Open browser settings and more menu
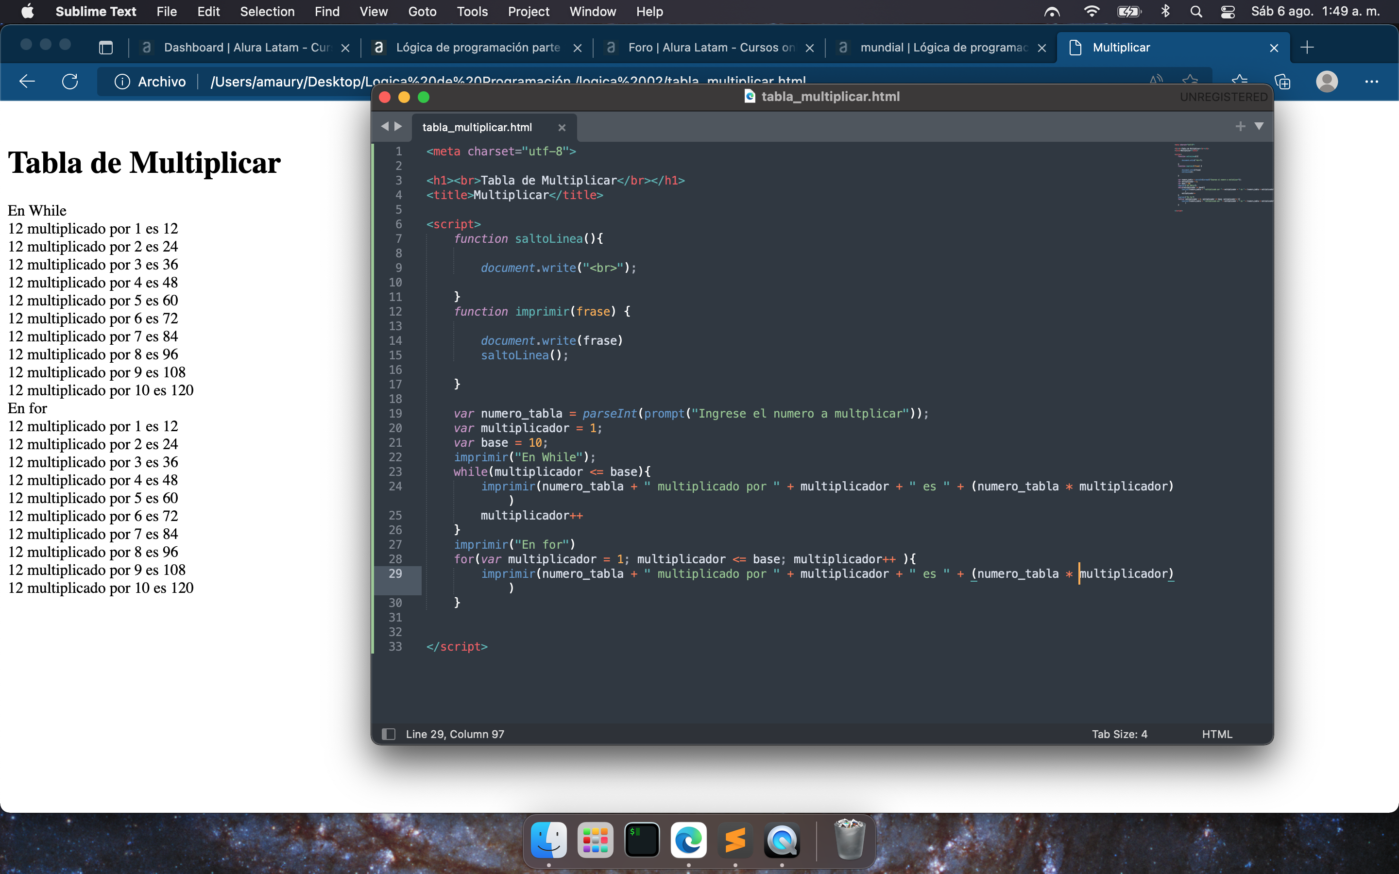The image size is (1399, 874). 1371,82
